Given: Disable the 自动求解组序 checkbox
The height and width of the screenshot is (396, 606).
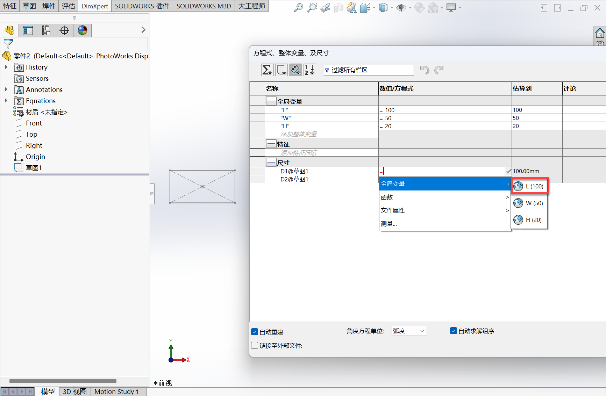Looking at the screenshot, I should pos(454,331).
